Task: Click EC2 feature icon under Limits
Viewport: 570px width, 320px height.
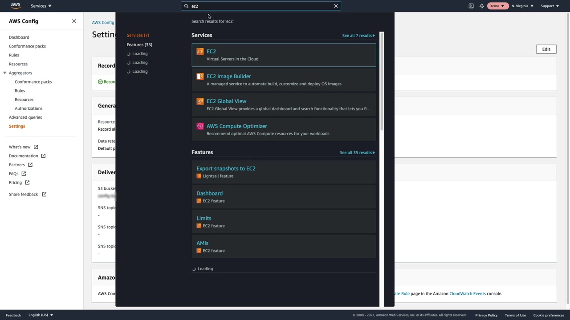Action: click(x=199, y=226)
